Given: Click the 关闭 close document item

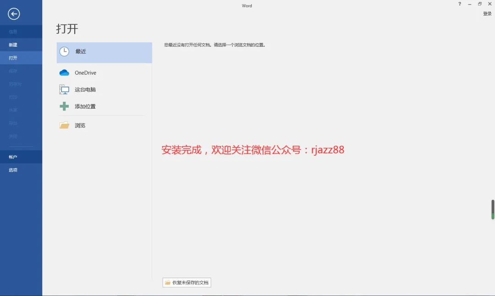Looking at the screenshot, I should pyautogui.click(x=21, y=137).
